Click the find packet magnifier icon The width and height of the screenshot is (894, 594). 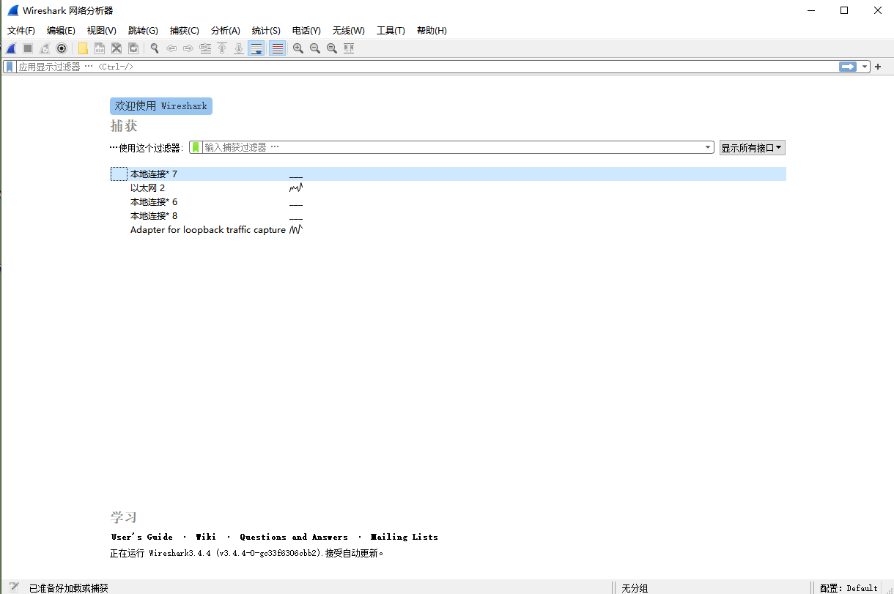[x=155, y=48]
